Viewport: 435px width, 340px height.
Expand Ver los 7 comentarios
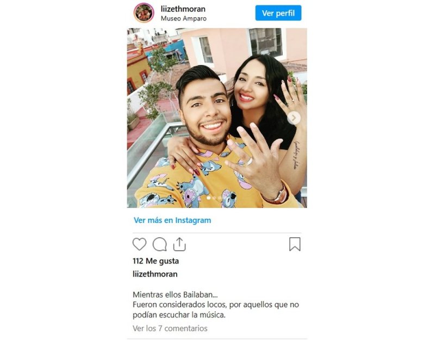[x=170, y=329]
